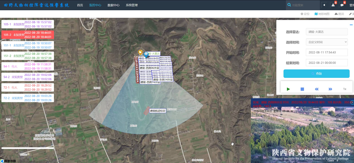Click the 建陵-大雷达 map label
This screenshot has width=354, height=163.
(154, 54)
